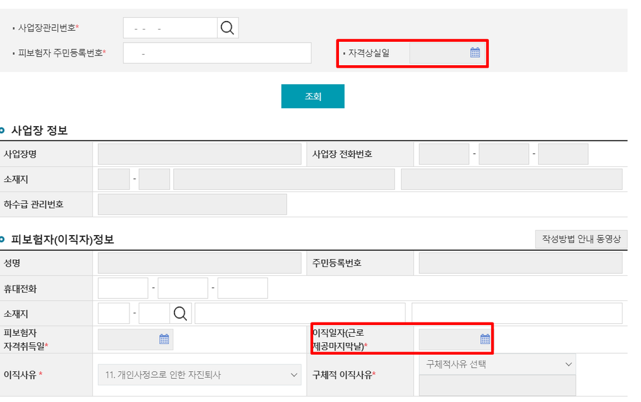Open the 구체적사유 선택 dropdown
The width and height of the screenshot is (641, 402).
[497, 364]
